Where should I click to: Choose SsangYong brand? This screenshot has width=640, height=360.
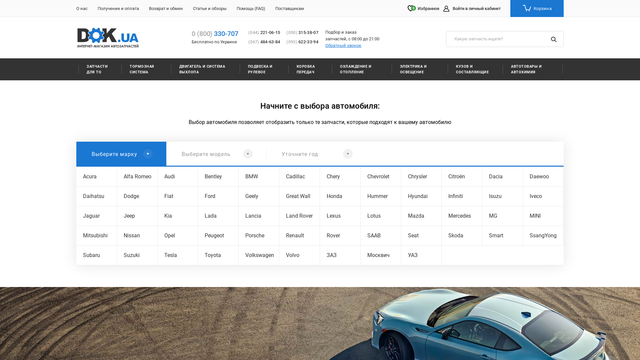pyautogui.click(x=543, y=235)
